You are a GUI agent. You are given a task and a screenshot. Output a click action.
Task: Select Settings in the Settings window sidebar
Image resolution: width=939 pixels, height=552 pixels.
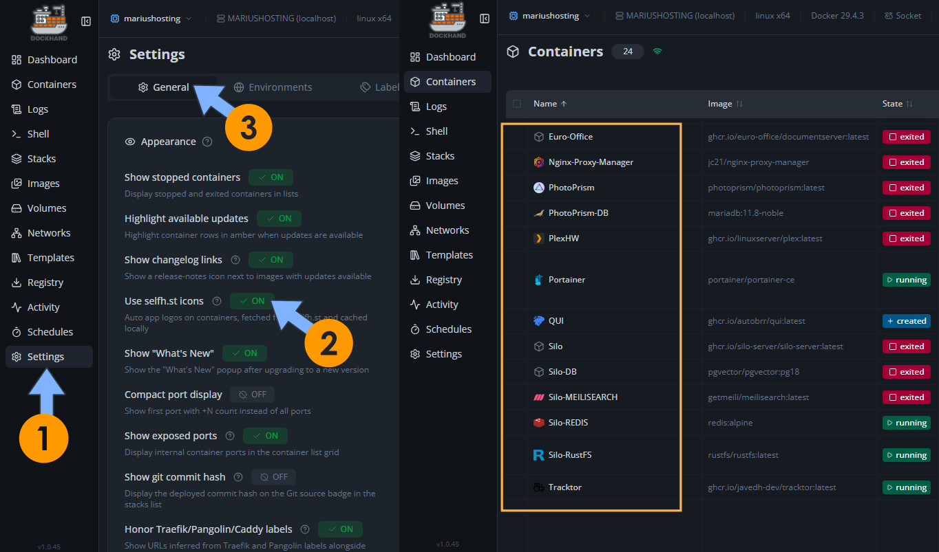49,357
